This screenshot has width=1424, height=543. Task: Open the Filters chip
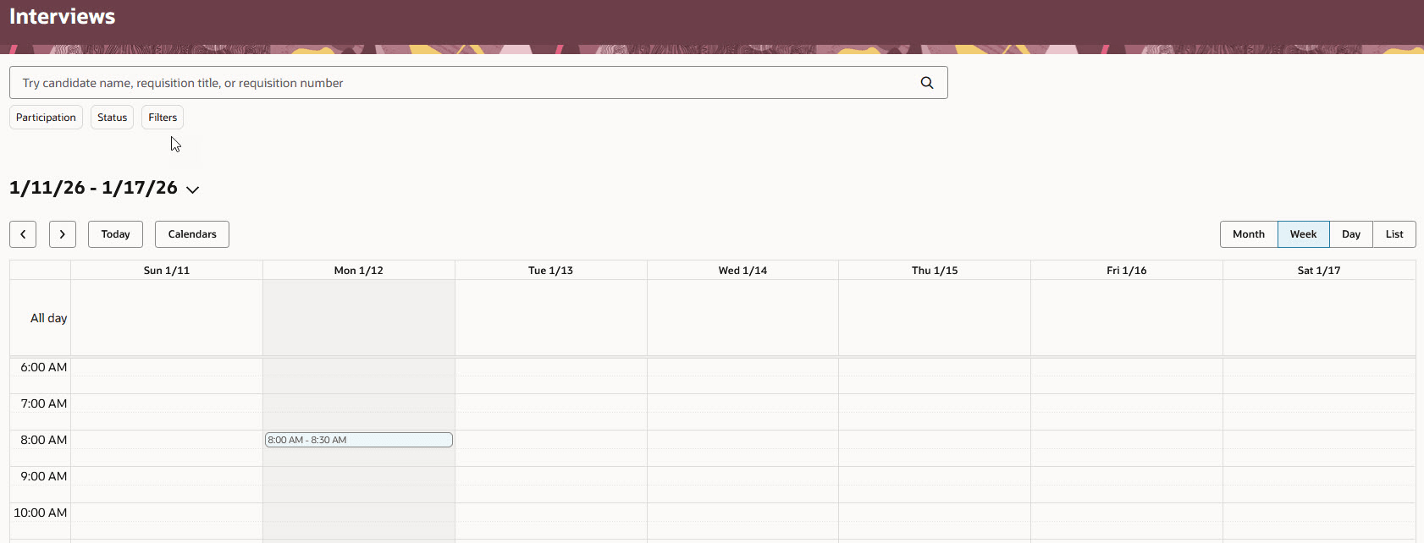(x=163, y=118)
